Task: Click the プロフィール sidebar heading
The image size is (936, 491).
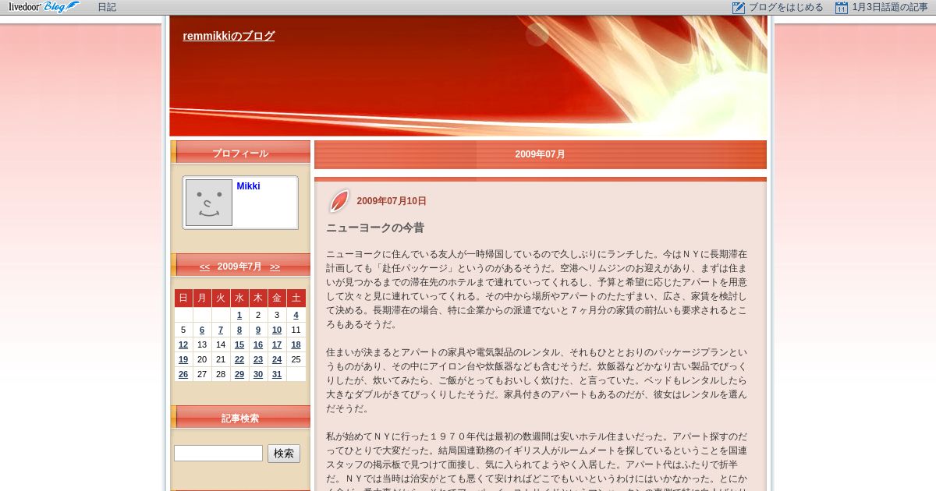Action: (240, 153)
